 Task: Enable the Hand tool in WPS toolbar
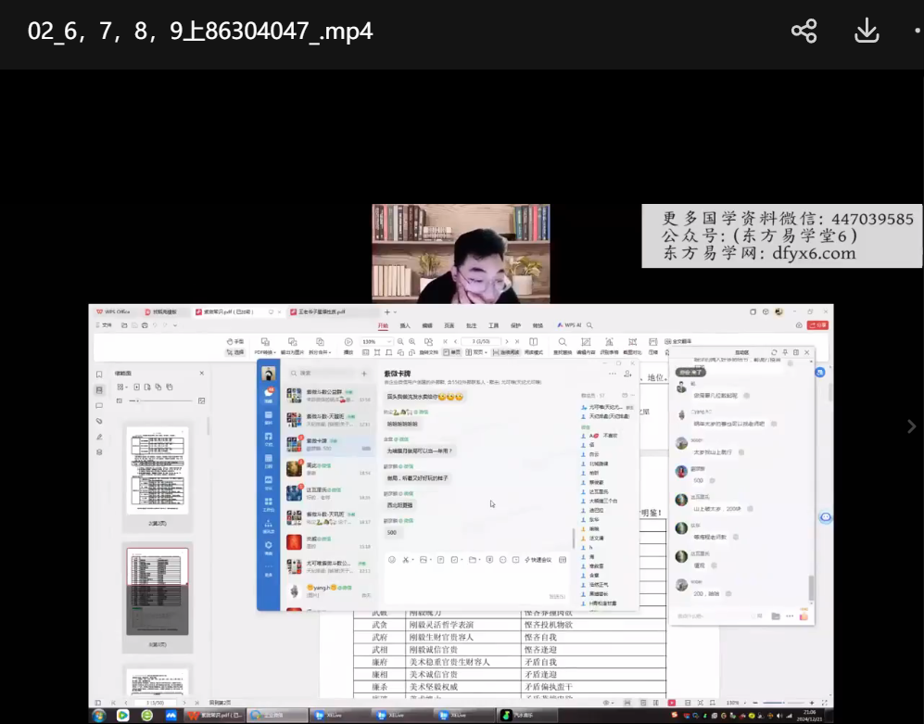click(235, 342)
